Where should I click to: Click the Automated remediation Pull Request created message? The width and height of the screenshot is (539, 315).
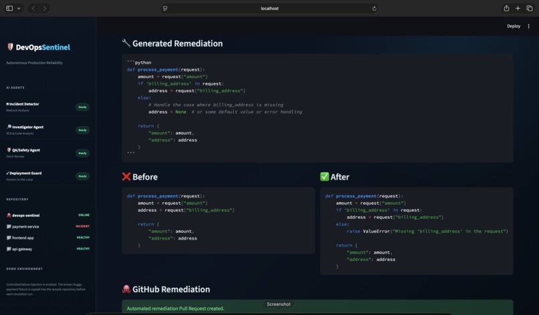(x=175, y=308)
